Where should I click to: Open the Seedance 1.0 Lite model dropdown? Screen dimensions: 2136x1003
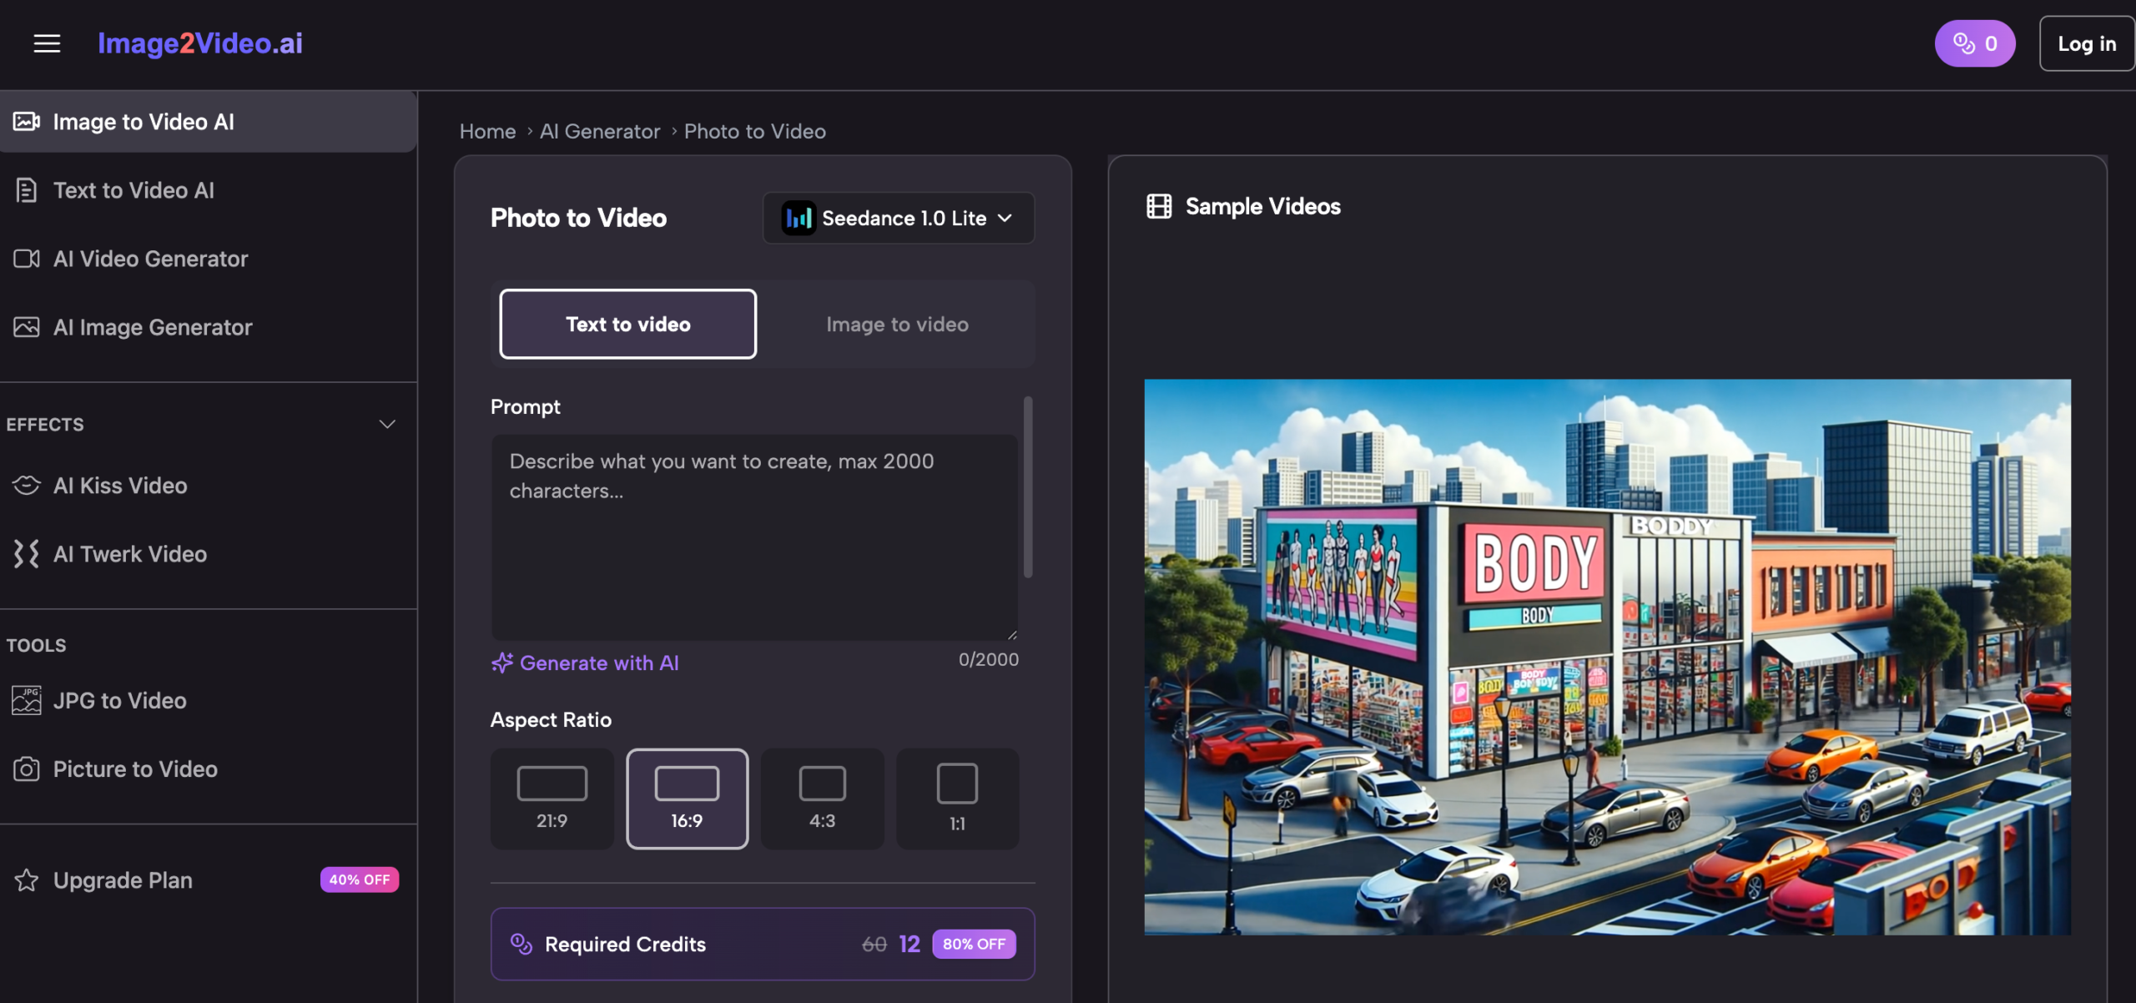pyautogui.click(x=899, y=218)
